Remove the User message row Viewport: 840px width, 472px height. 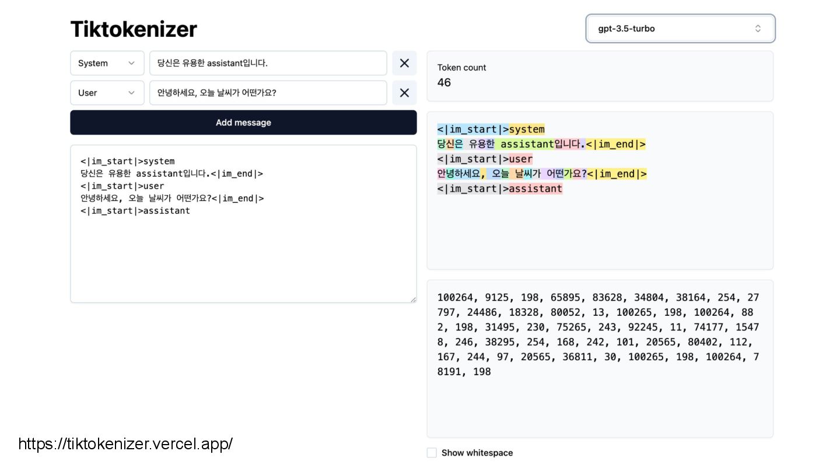[x=404, y=93]
